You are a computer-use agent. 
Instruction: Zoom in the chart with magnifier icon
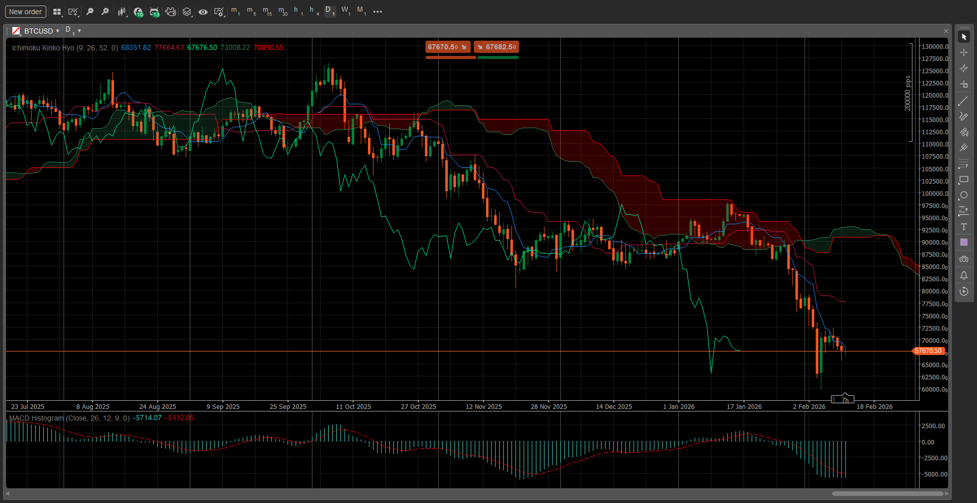pyautogui.click(x=105, y=12)
